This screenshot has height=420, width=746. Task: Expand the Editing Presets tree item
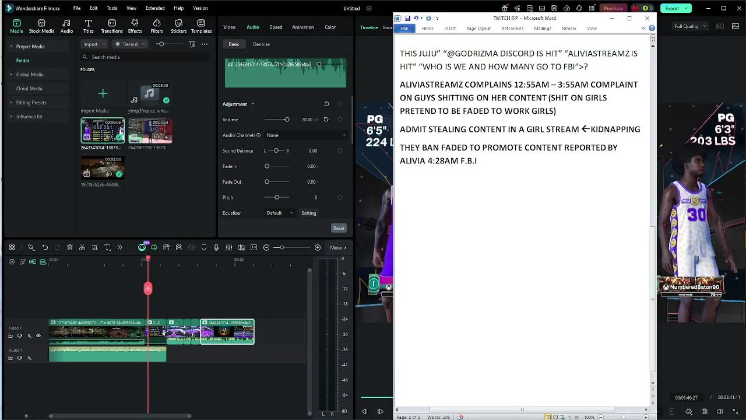(10, 102)
